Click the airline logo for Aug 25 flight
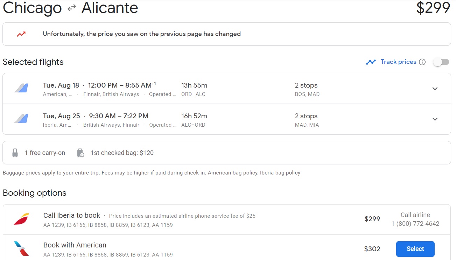Image resolution: width=456 pixels, height=260 pixels. [21, 119]
